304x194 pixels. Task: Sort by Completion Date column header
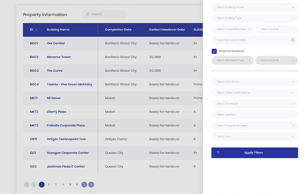pyautogui.click(x=118, y=30)
